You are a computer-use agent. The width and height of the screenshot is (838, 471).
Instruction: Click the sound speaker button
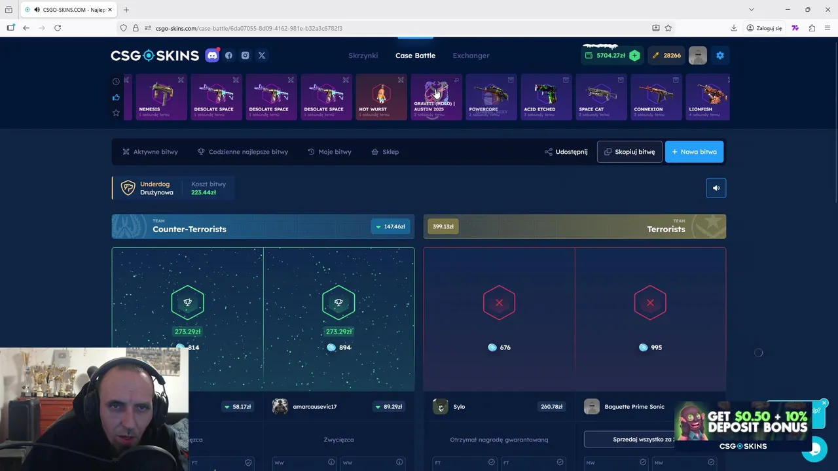716,188
